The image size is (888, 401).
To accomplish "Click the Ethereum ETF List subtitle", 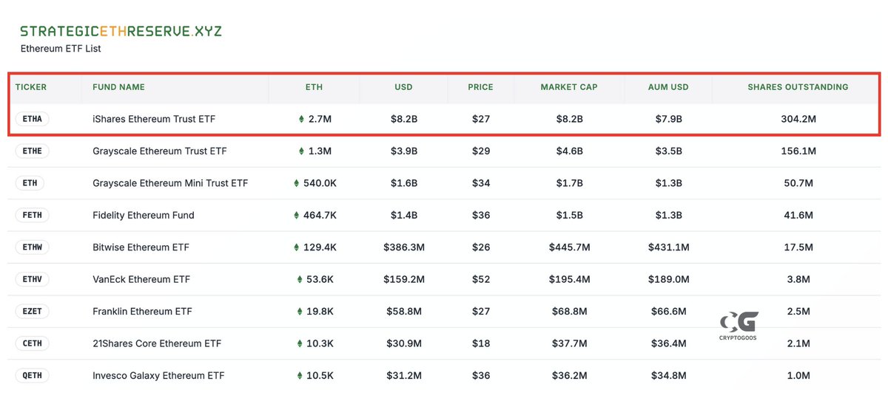I will point(61,49).
